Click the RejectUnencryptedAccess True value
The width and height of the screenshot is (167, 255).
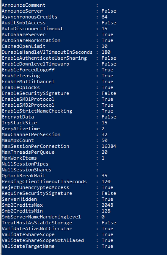[x=107, y=187]
